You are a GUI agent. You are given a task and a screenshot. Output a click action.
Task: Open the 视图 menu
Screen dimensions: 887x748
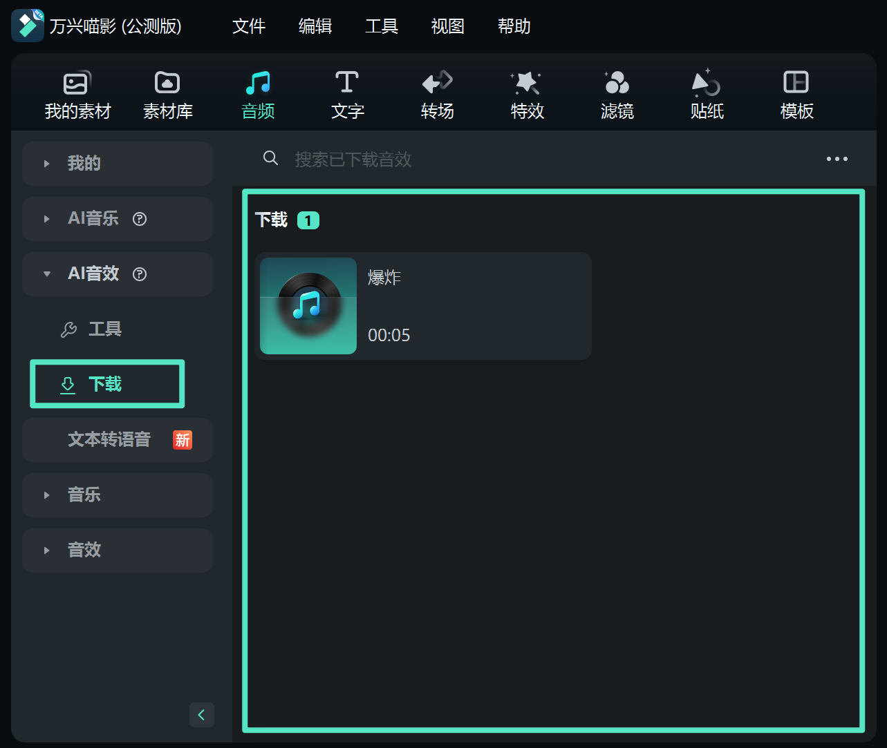tap(447, 26)
